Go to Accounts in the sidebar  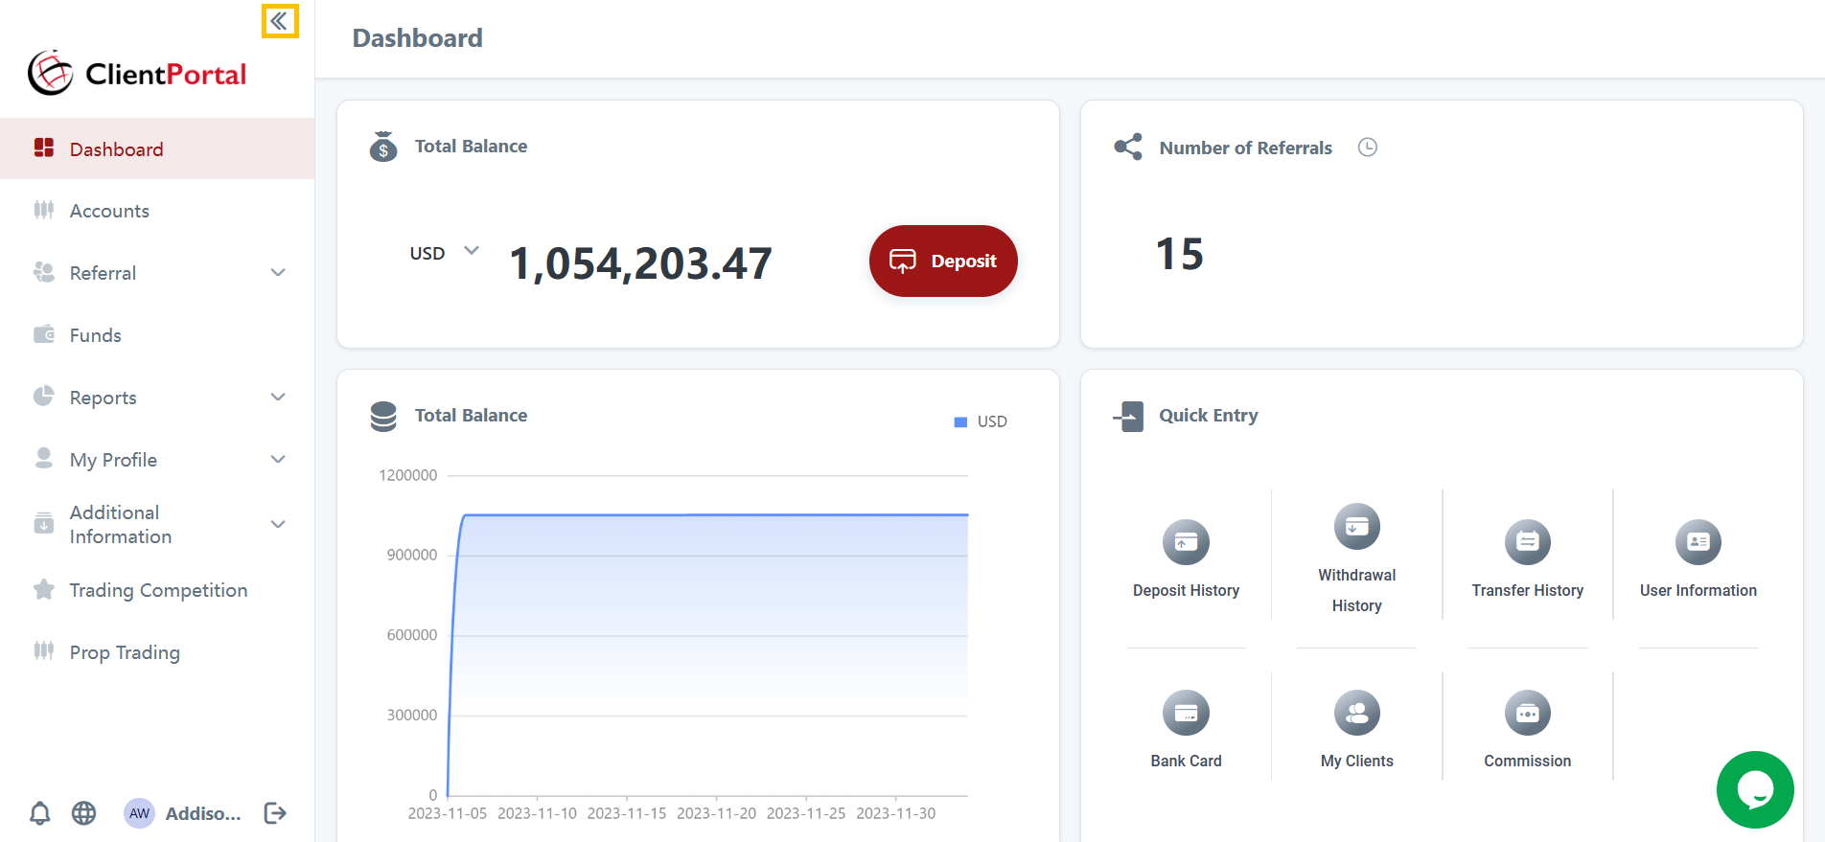[x=109, y=211]
